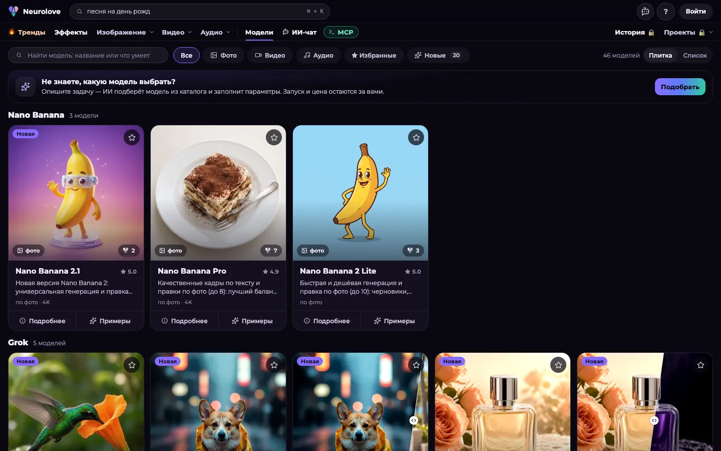Viewport: 721px width, 451px height.
Task: Expand the Проекты dropdown chevron
Action: (x=711, y=32)
